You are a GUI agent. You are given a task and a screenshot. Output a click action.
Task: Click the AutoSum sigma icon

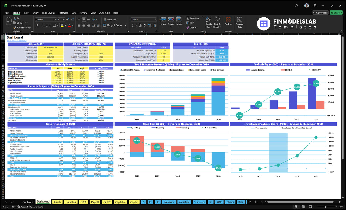coord(188,18)
